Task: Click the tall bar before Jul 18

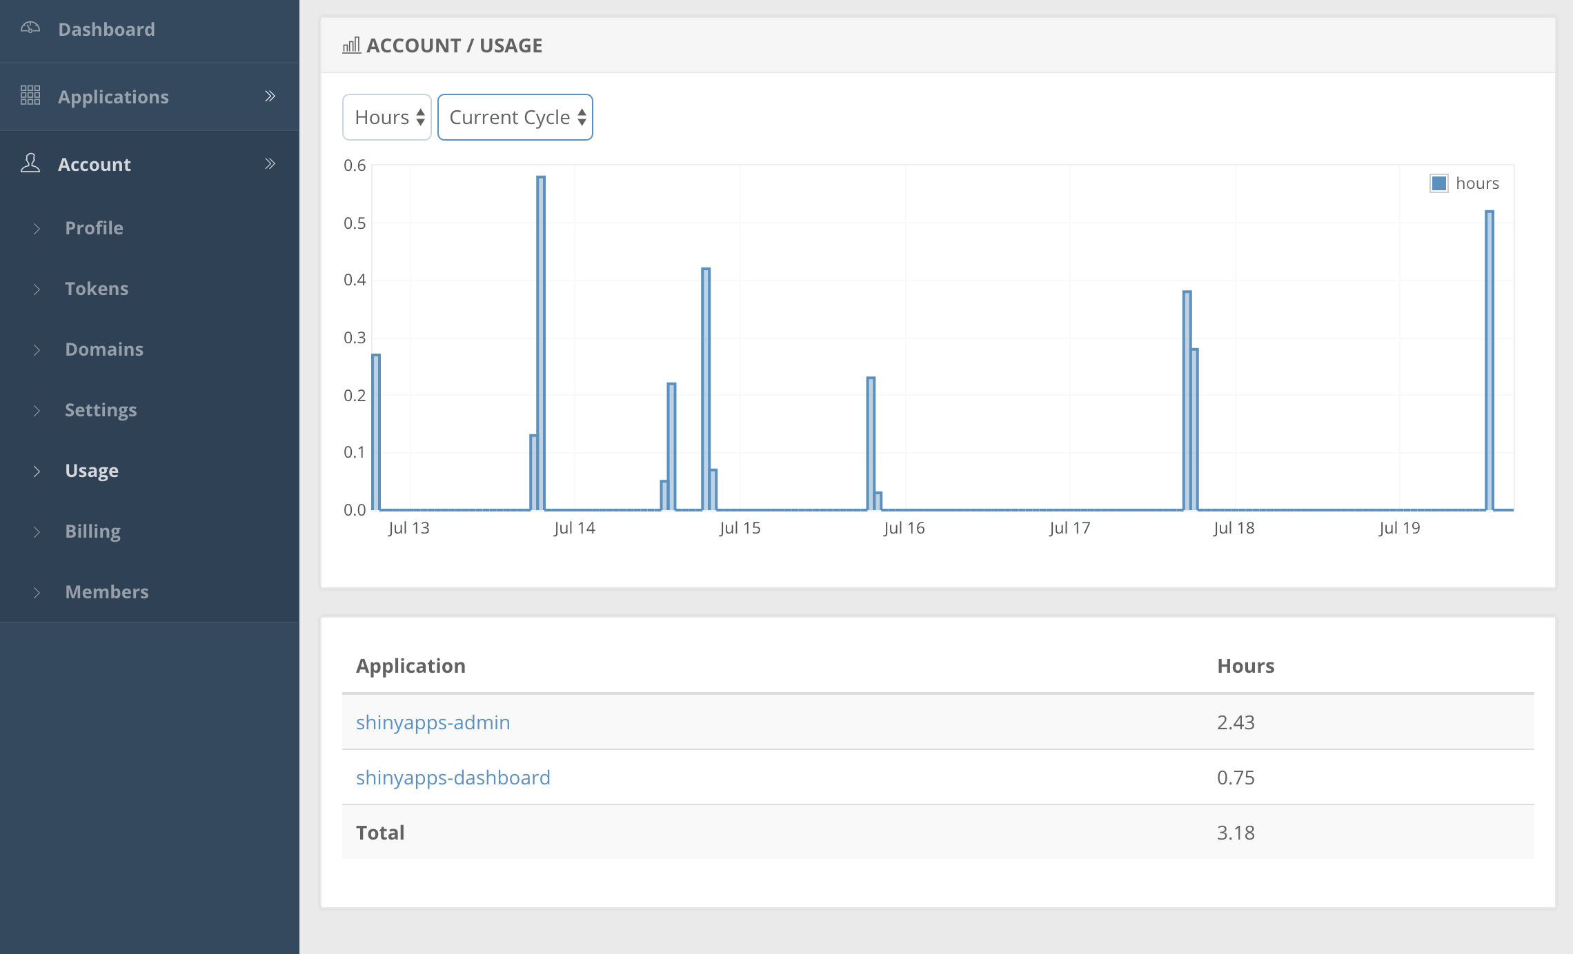Action: [x=1187, y=400]
